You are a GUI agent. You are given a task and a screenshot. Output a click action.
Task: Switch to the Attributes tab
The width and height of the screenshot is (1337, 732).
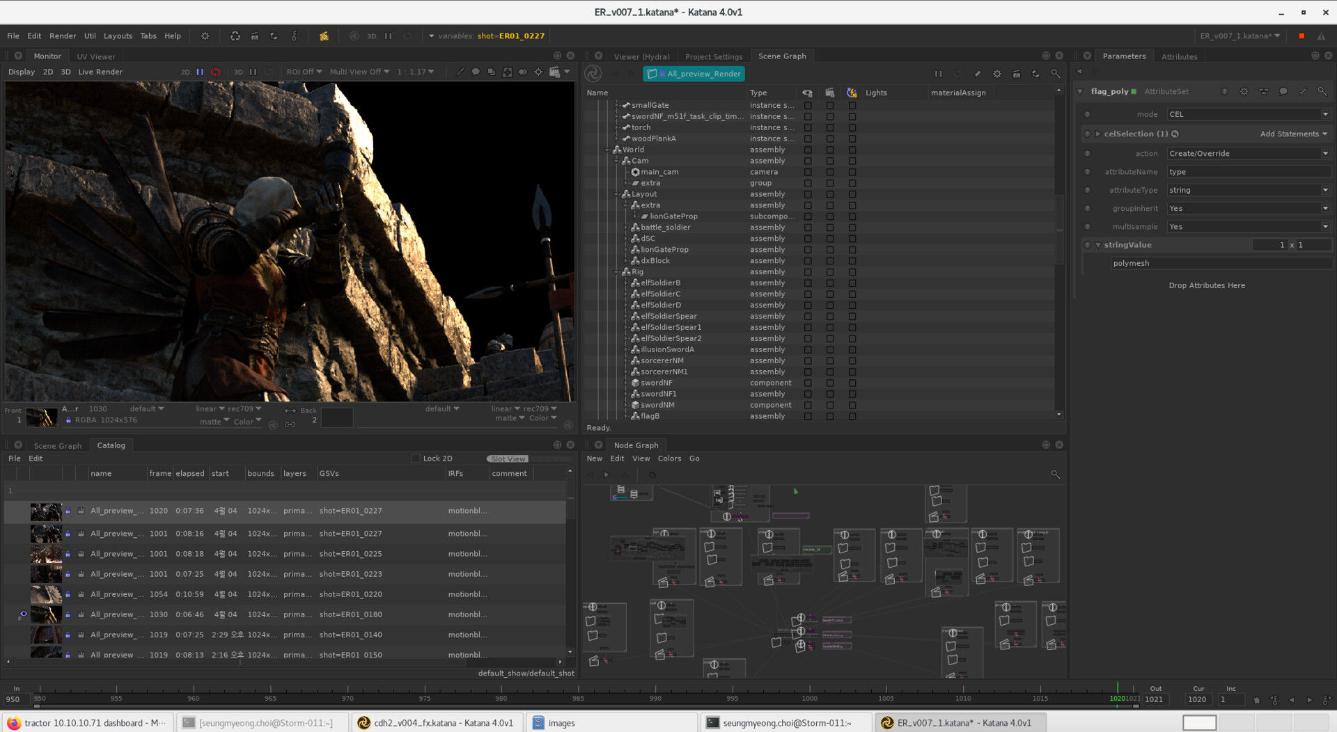click(1179, 56)
